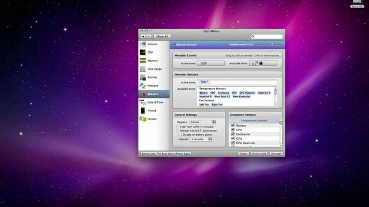The height and width of the screenshot is (207, 369).
Task: Enable Hide 'rpm' suffix in menubar
Action: pos(178,126)
